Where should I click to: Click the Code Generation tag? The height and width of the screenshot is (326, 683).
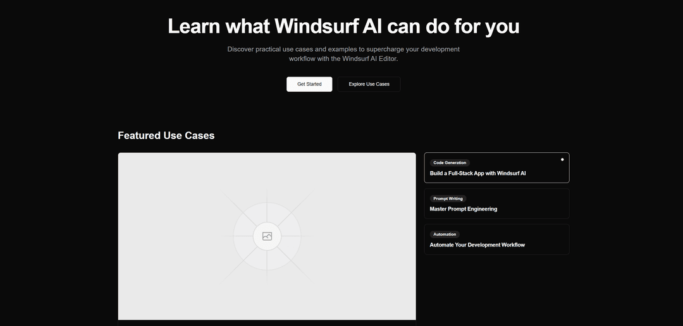pyautogui.click(x=450, y=163)
